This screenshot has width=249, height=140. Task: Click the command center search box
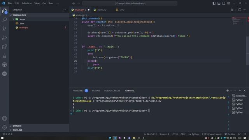click(x=130, y=3)
